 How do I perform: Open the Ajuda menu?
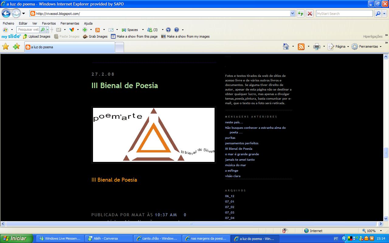click(88, 23)
